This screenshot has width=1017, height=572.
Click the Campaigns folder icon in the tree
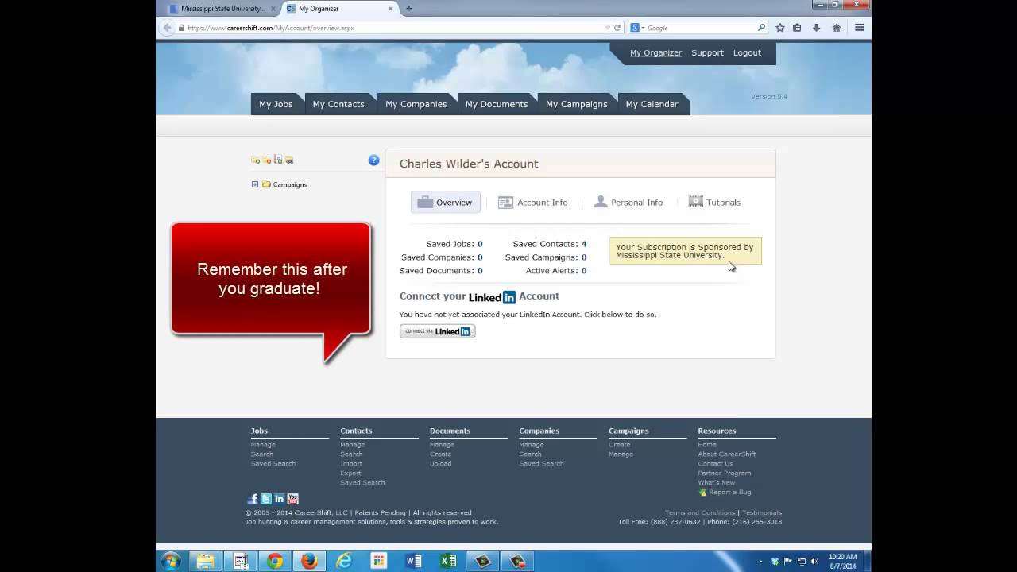point(266,184)
